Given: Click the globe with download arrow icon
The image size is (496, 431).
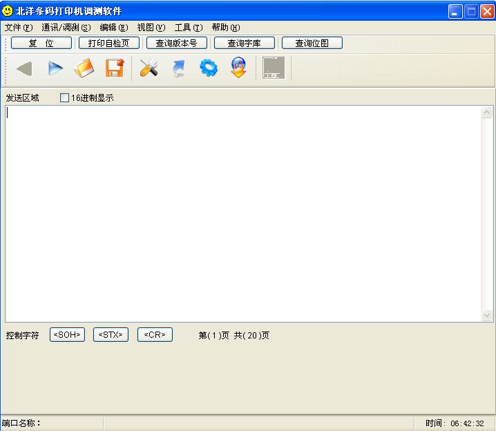Looking at the screenshot, I should click(238, 68).
